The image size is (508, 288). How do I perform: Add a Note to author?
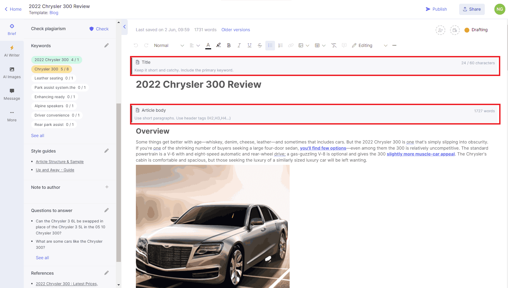[x=107, y=187]
